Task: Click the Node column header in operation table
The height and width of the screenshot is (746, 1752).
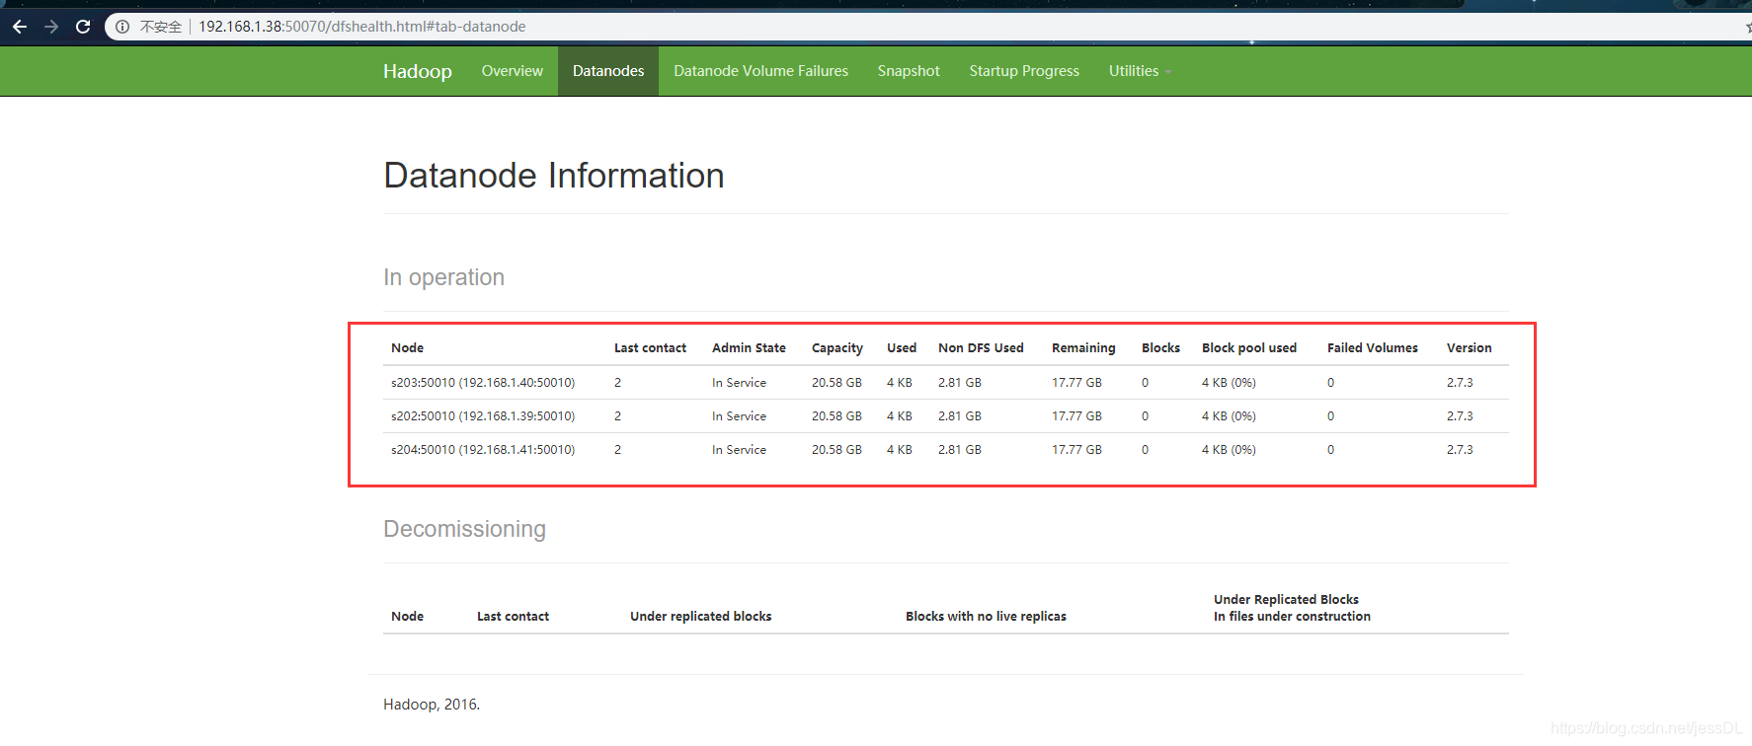Action: coord(407,348)
